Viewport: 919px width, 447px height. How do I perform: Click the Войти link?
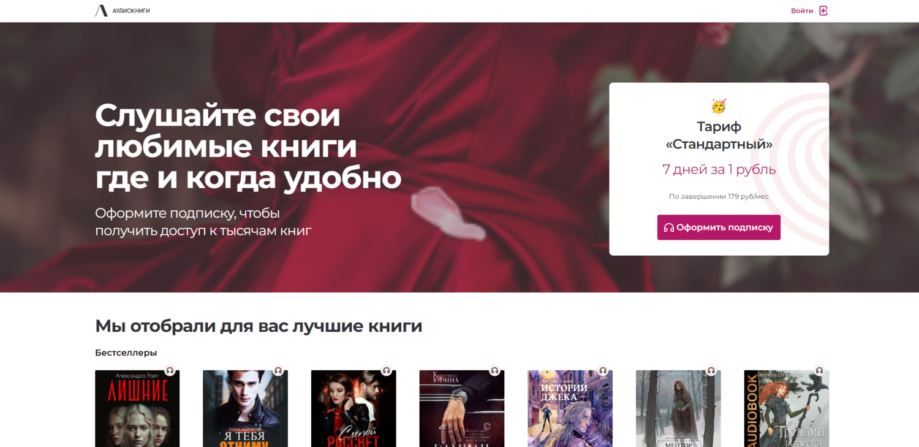[x=802, y=10]
